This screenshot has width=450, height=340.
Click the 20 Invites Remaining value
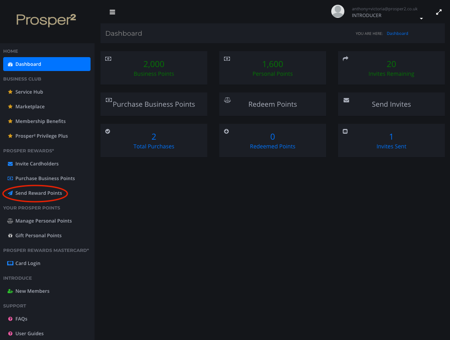coord(391,64)
